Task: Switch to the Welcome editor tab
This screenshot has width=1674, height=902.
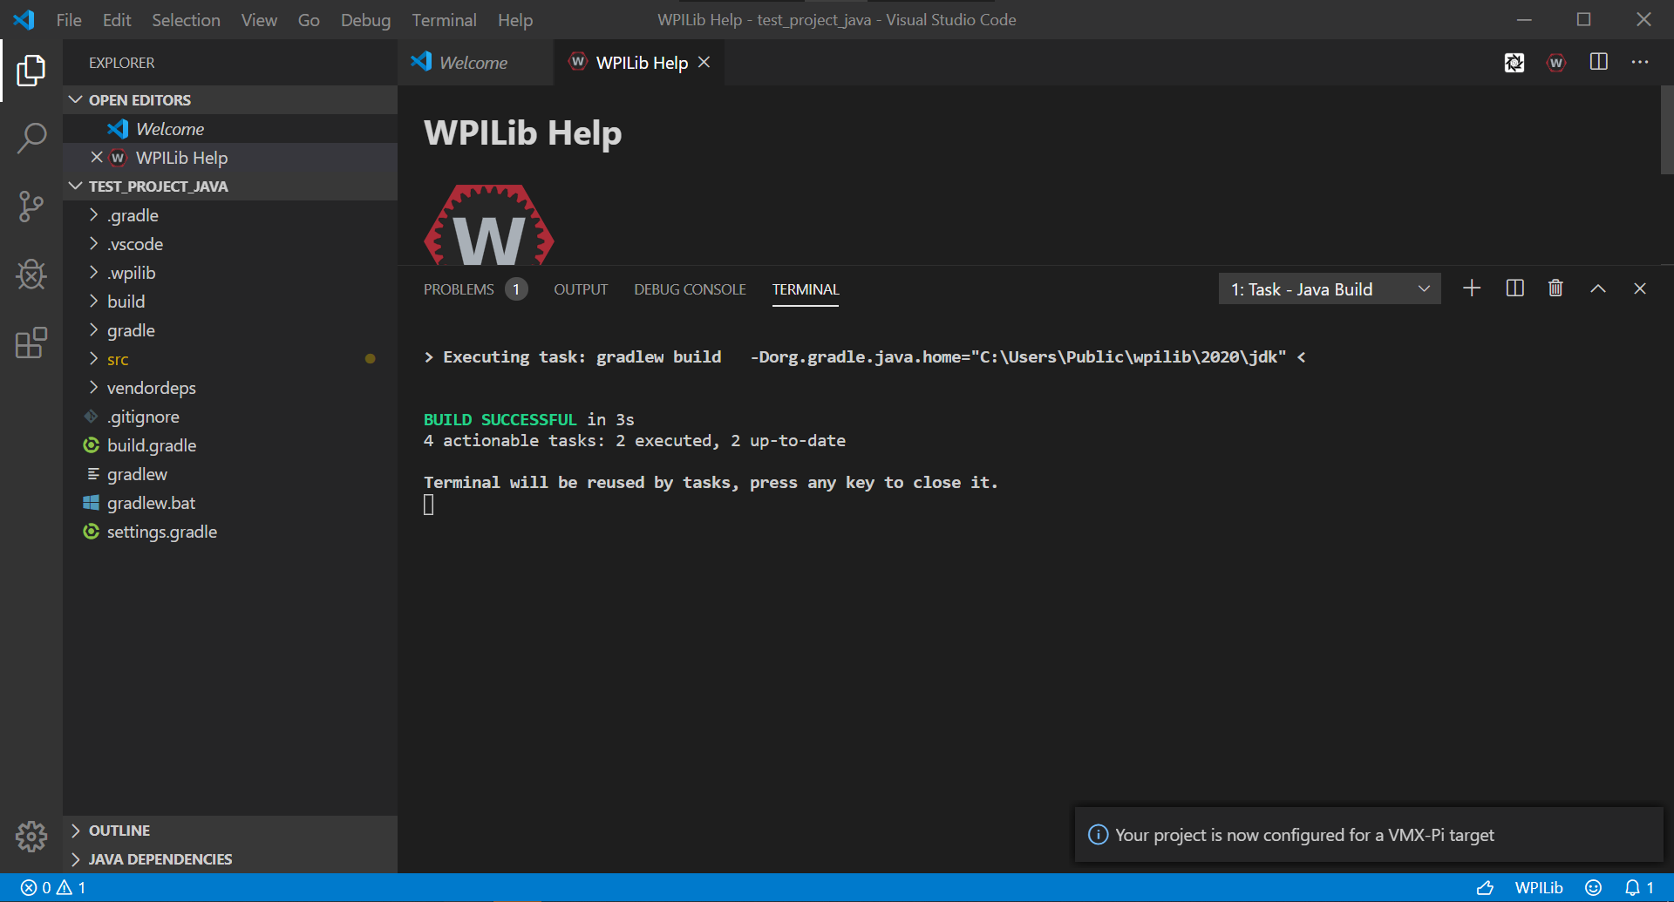Action: point(475,63)
